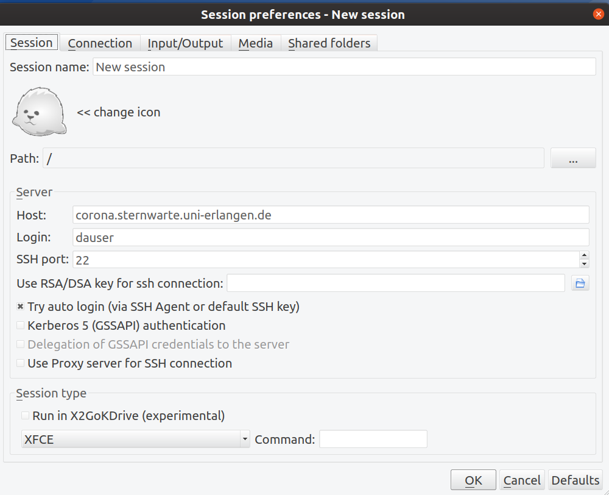The height and width of the screenshot is (495, 609).
Task: Open RSA/DSA key file browser icon
Action: (x=580, y=283)
